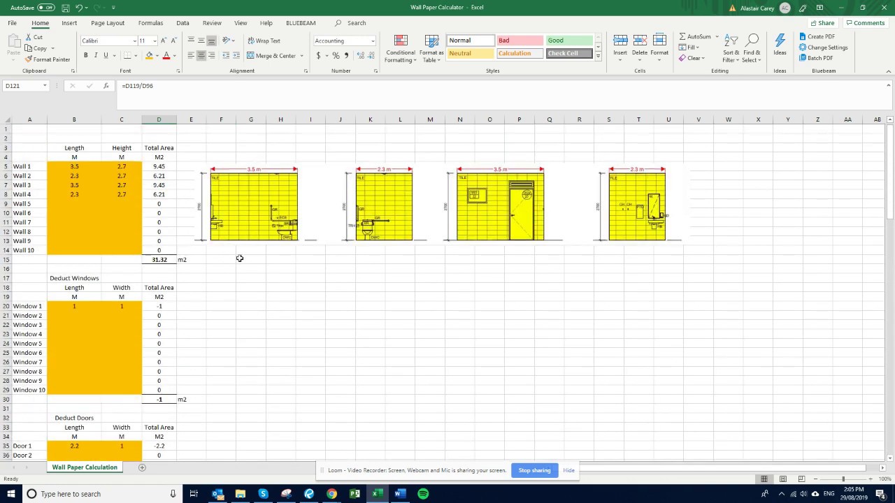Image resolution: width=895 pixels, height=503 pixels.
Task: Open the Formulas tab
Action: coord(150,23)
